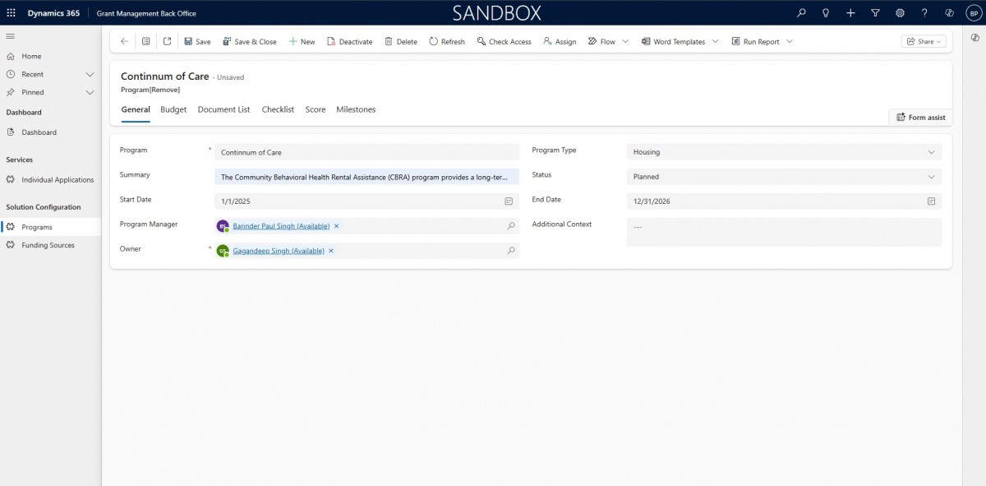
Task: Expand the Program Type dropdown
Action: pyautogui.click(x=931, y=152)
